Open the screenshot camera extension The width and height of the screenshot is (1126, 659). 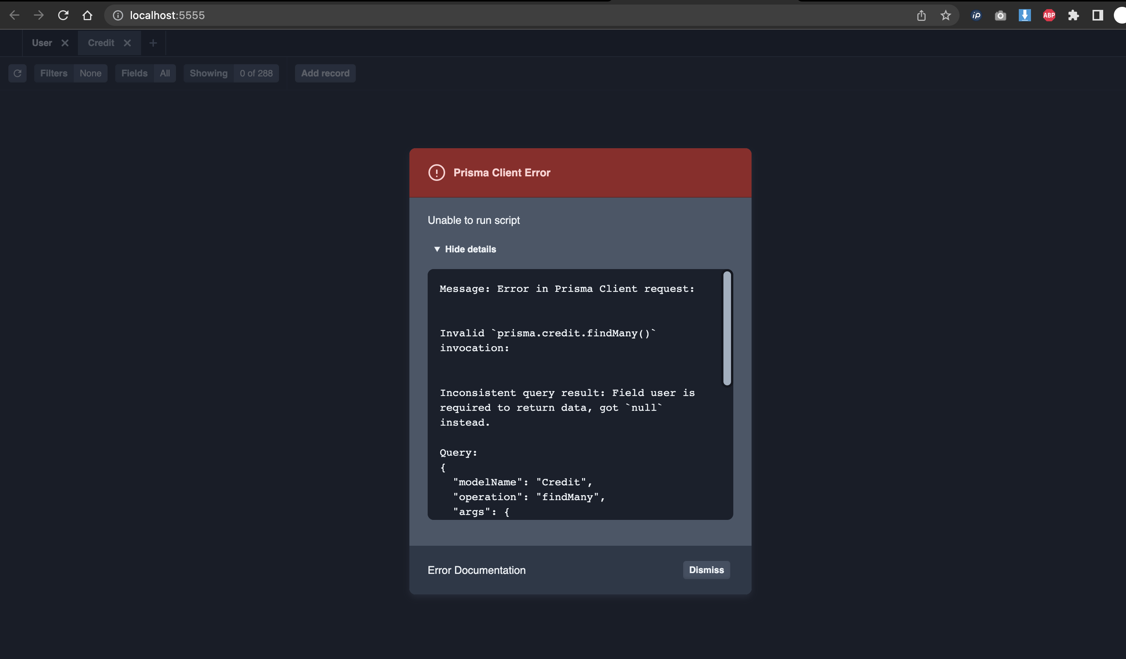(x=1001, y=15)
